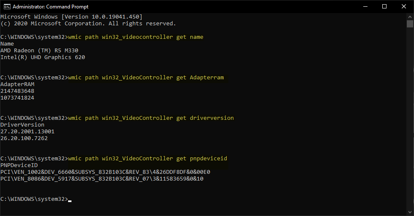The width and height of the screenshot is (414, 216).
Task: Maximize the Command Prompt window
Action: coord(384,7)
